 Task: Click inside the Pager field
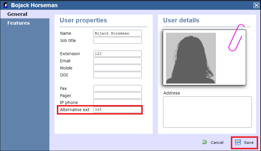[x=117, y=96]
